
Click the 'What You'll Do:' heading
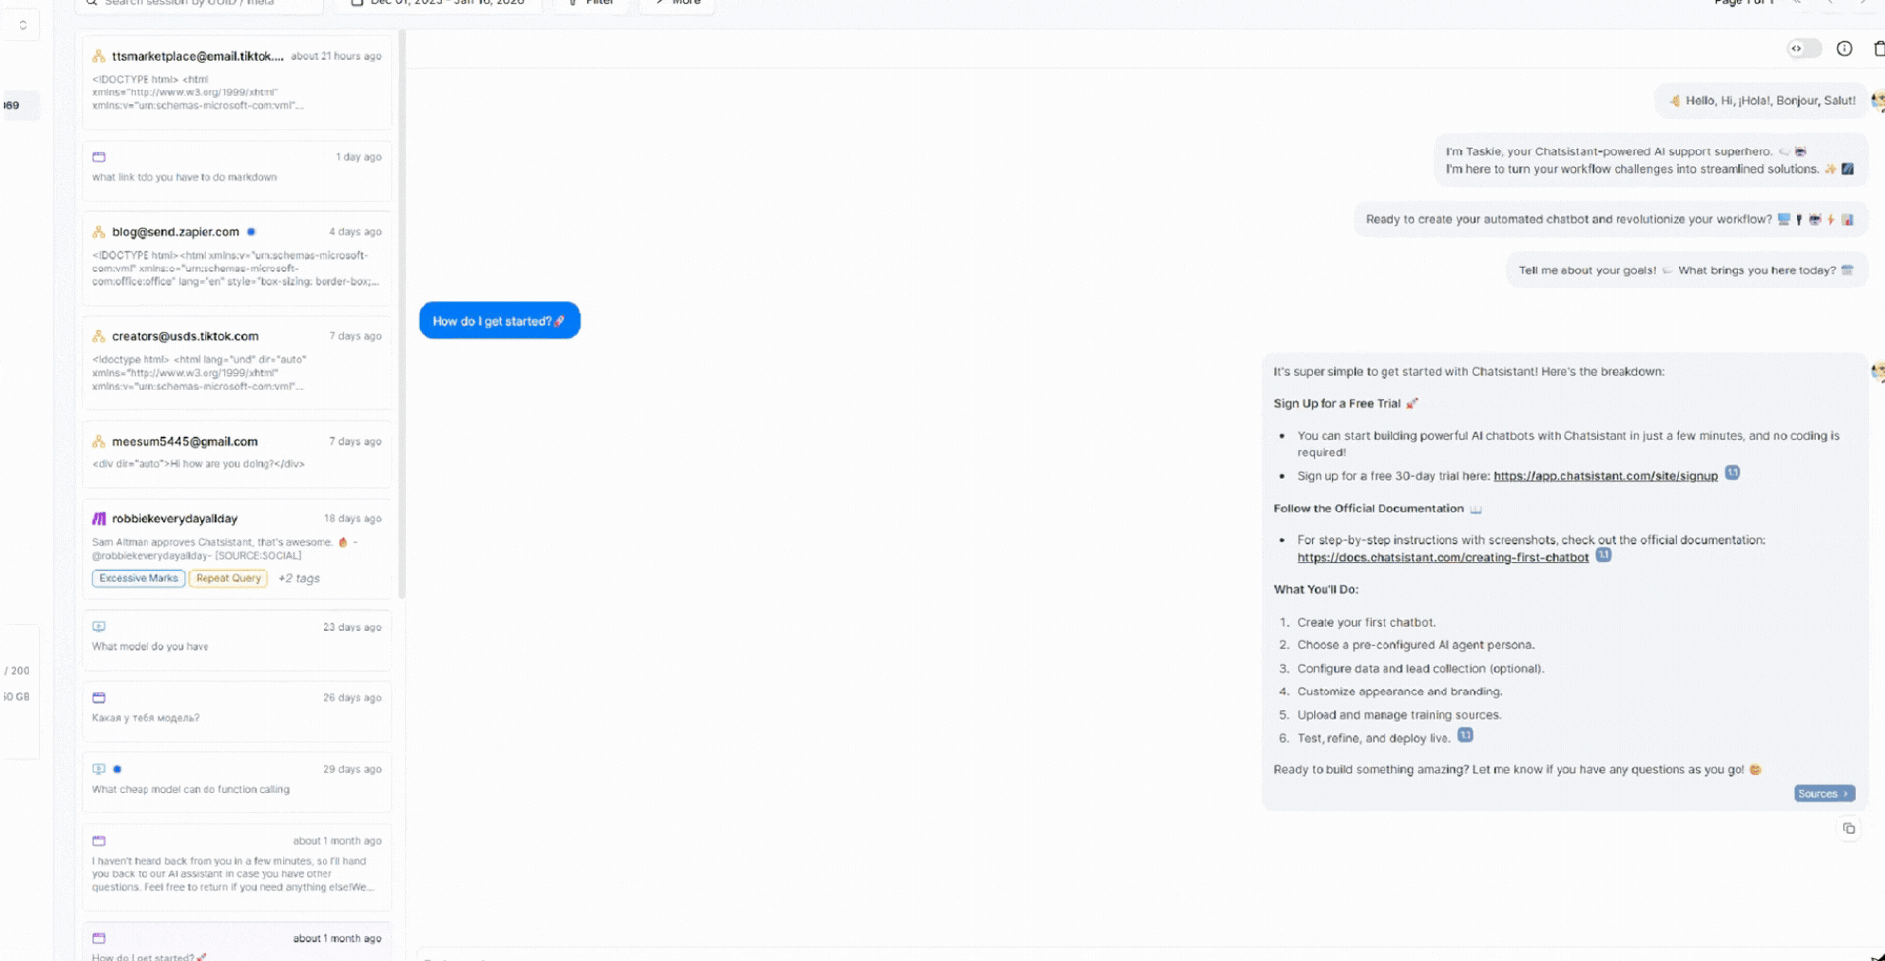pyautogui.click(x=1316, y=589)
